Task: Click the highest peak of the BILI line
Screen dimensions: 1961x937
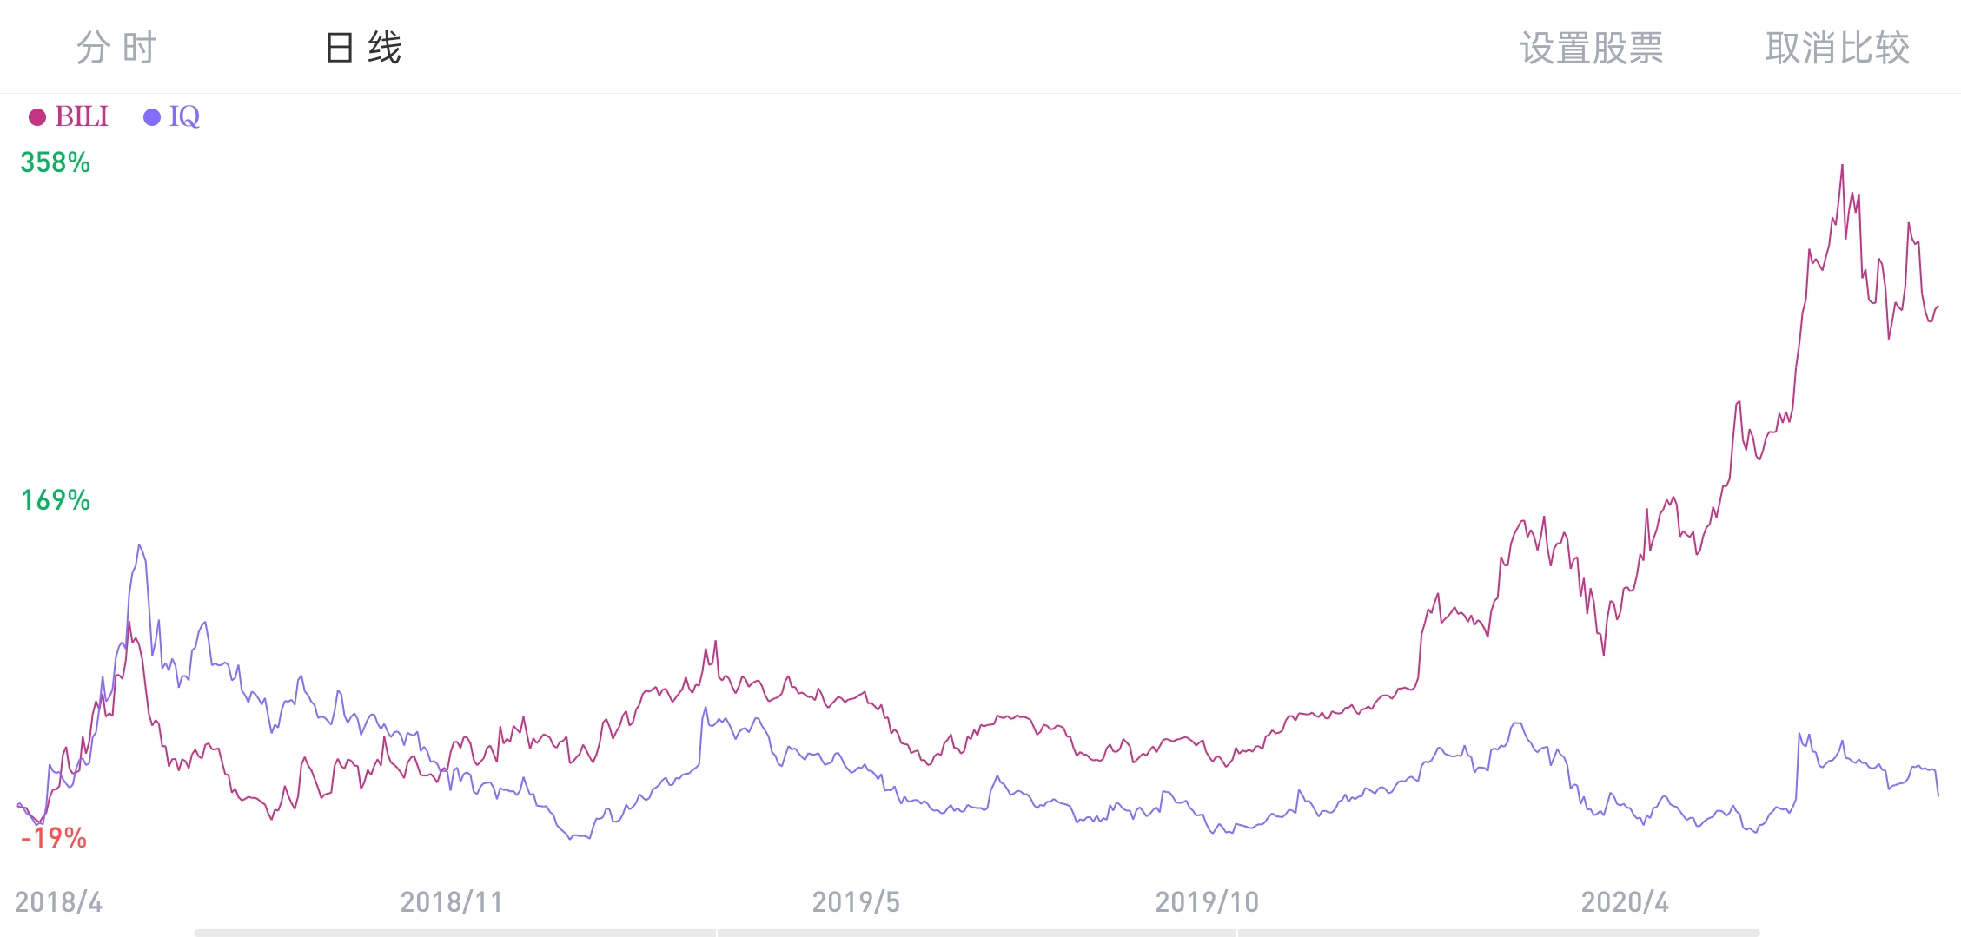Action: 1842,166
